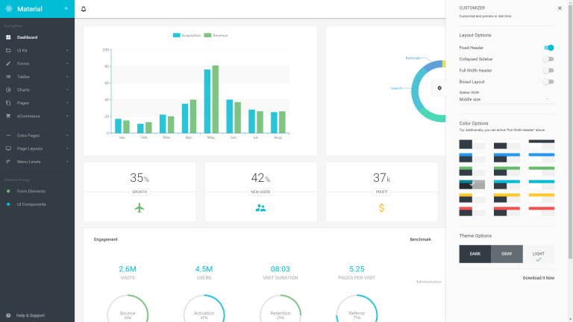
Task: Click the Material logo icon
Action: [9, 9]
